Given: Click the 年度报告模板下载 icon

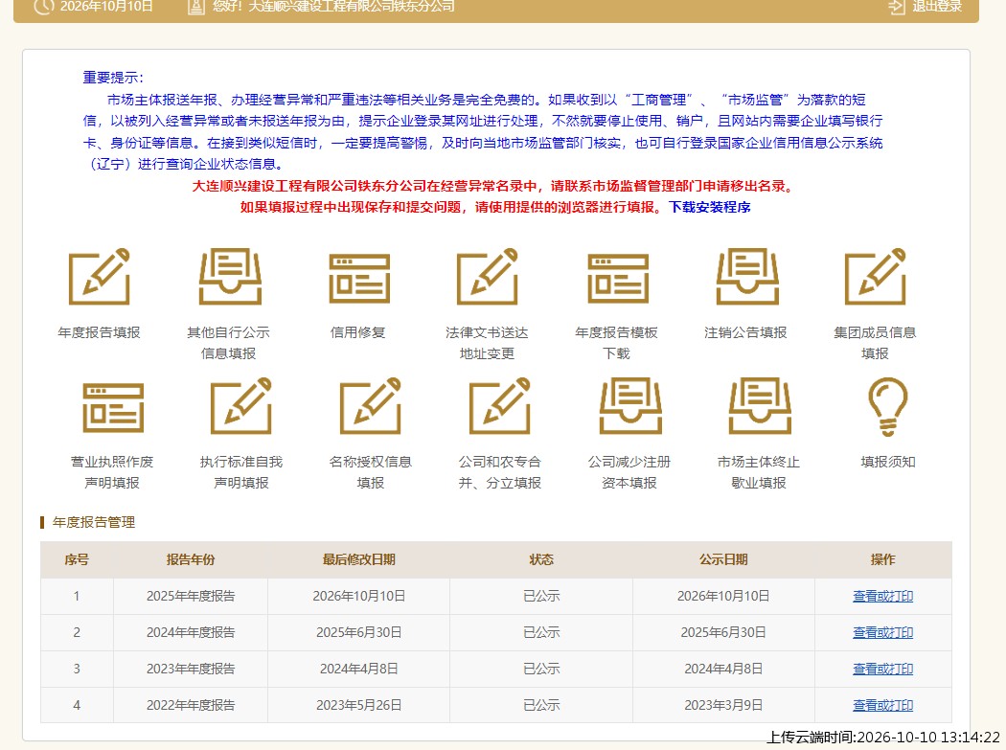Looking at the screenshot, I should [618, 279].
